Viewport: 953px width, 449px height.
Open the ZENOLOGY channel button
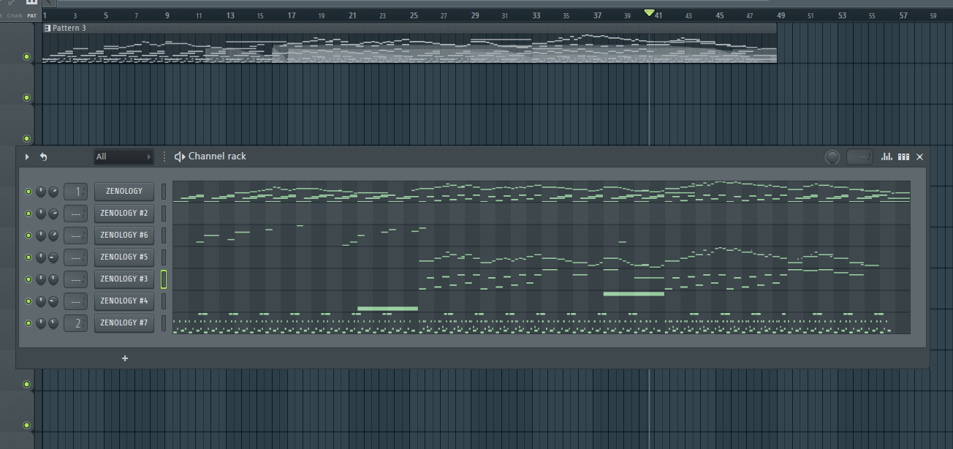(124, 192)
